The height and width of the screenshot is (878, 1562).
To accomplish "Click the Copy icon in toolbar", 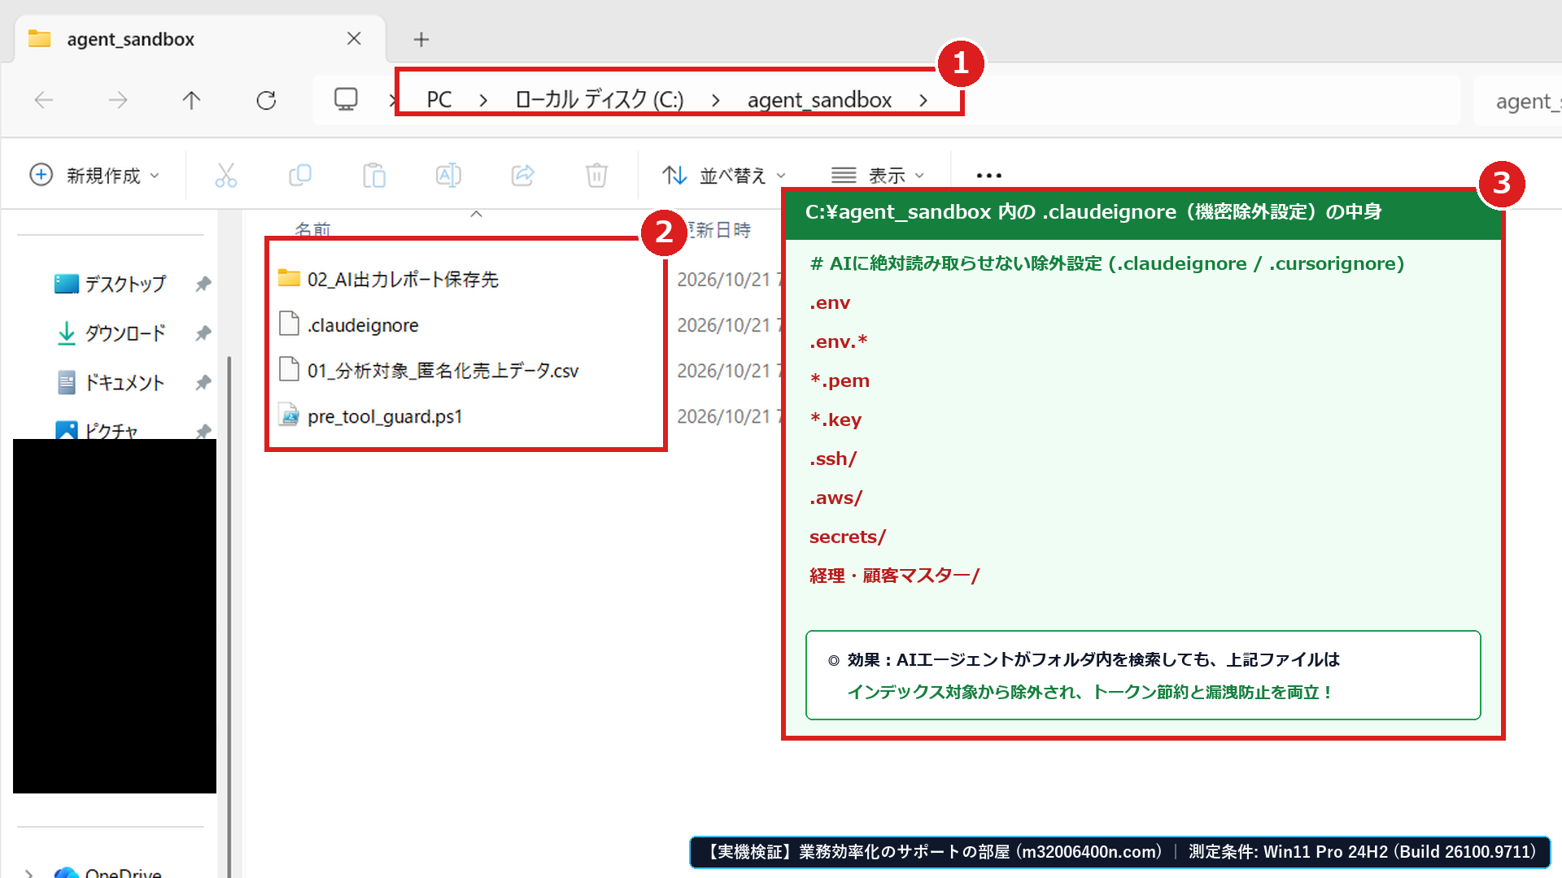I will [300, 175].
